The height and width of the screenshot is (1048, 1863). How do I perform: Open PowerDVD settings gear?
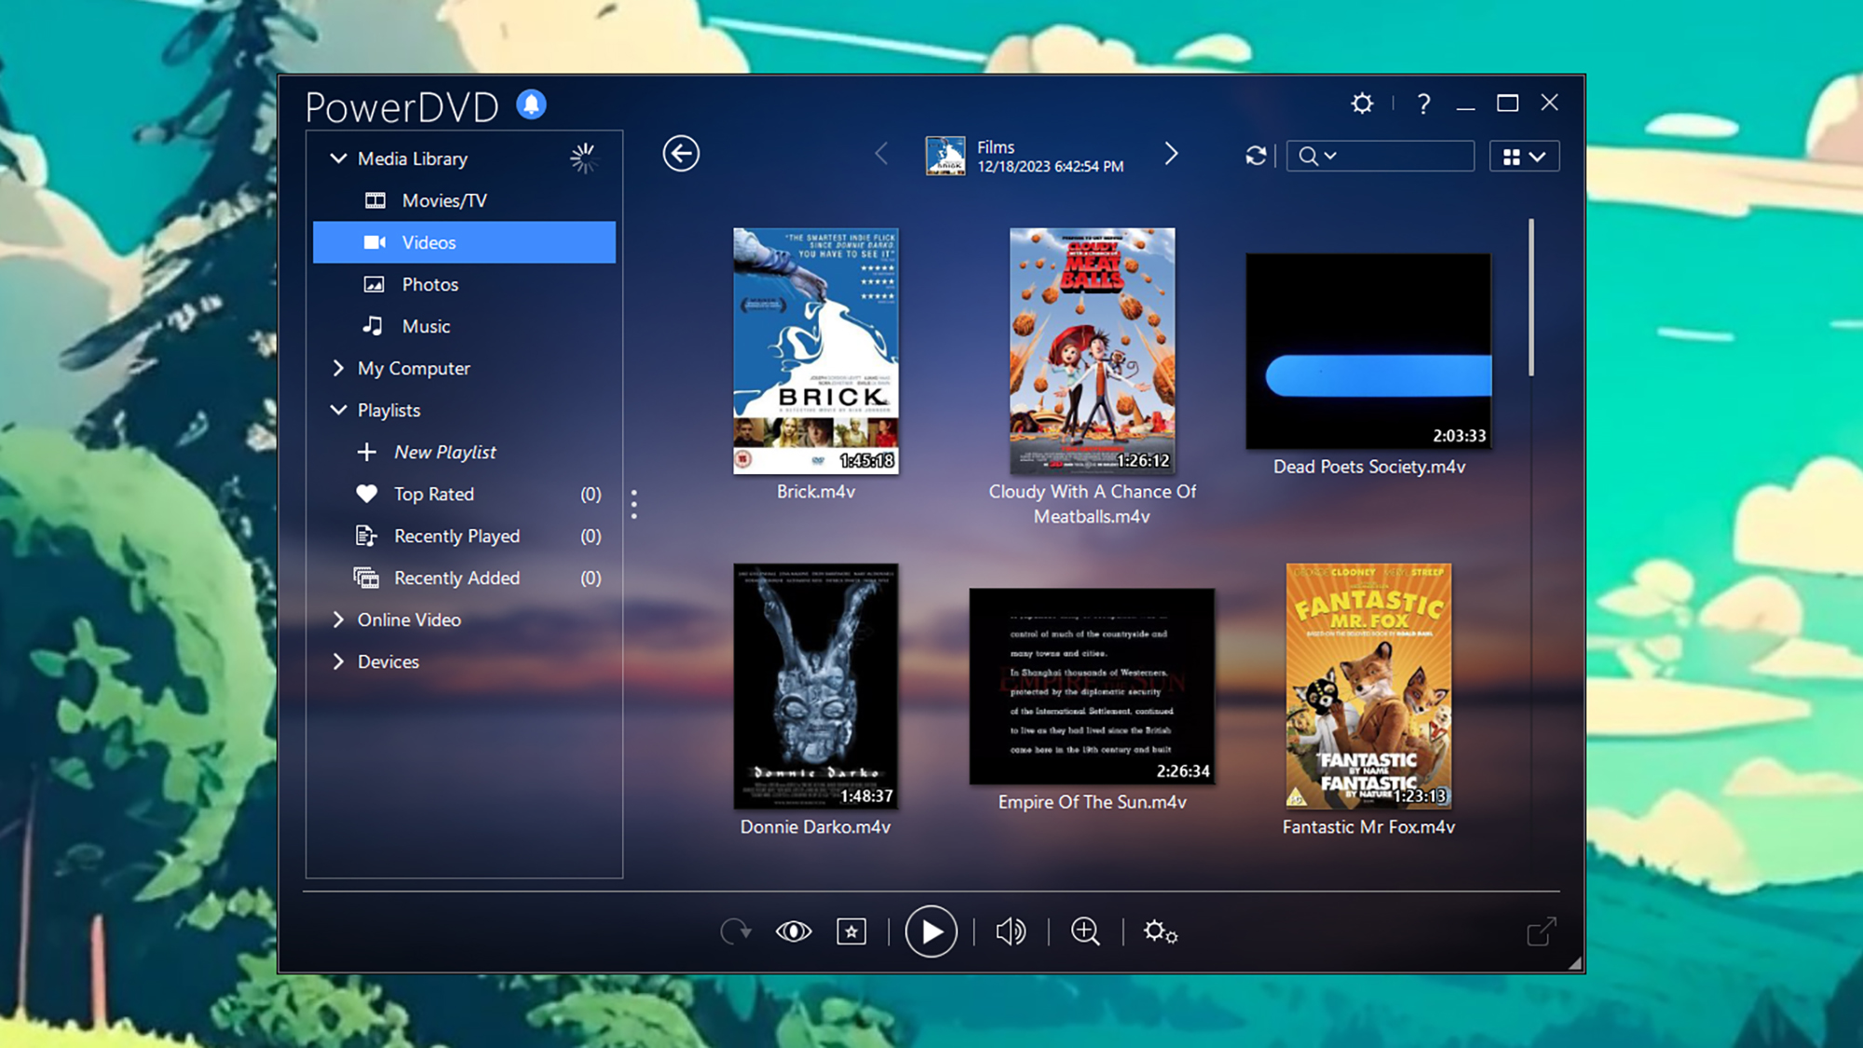1362,103
